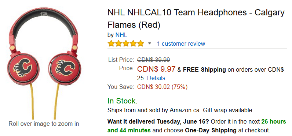Click the struck-through list price CDN$ 39.99
The width and height of the screenshot is (292, 136).
(x=153, y=60)
